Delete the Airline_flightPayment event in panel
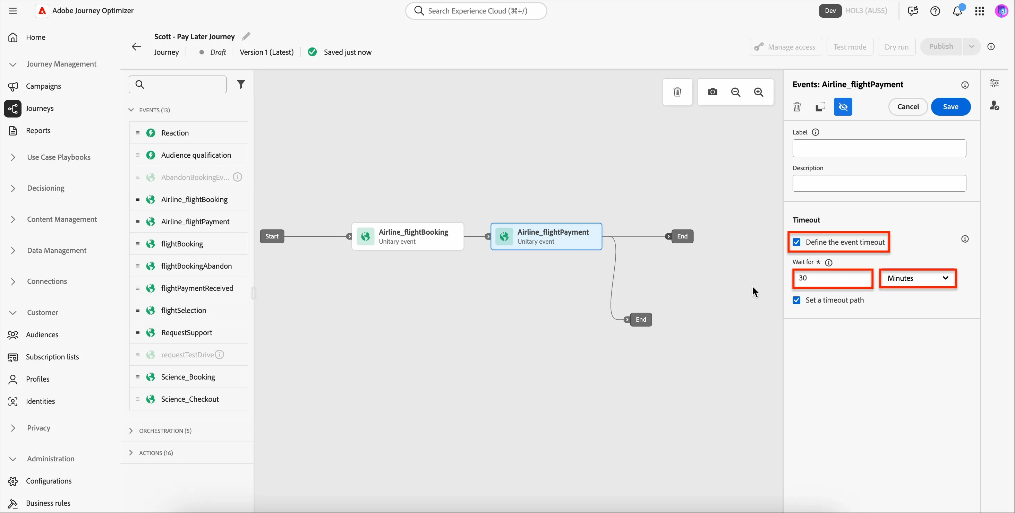 click(797, 107)
